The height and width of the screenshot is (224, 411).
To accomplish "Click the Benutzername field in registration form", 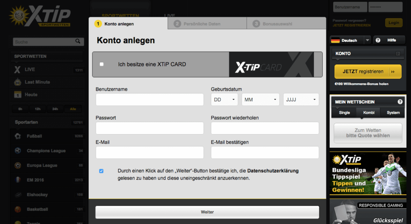I will [x=150, y=99].
